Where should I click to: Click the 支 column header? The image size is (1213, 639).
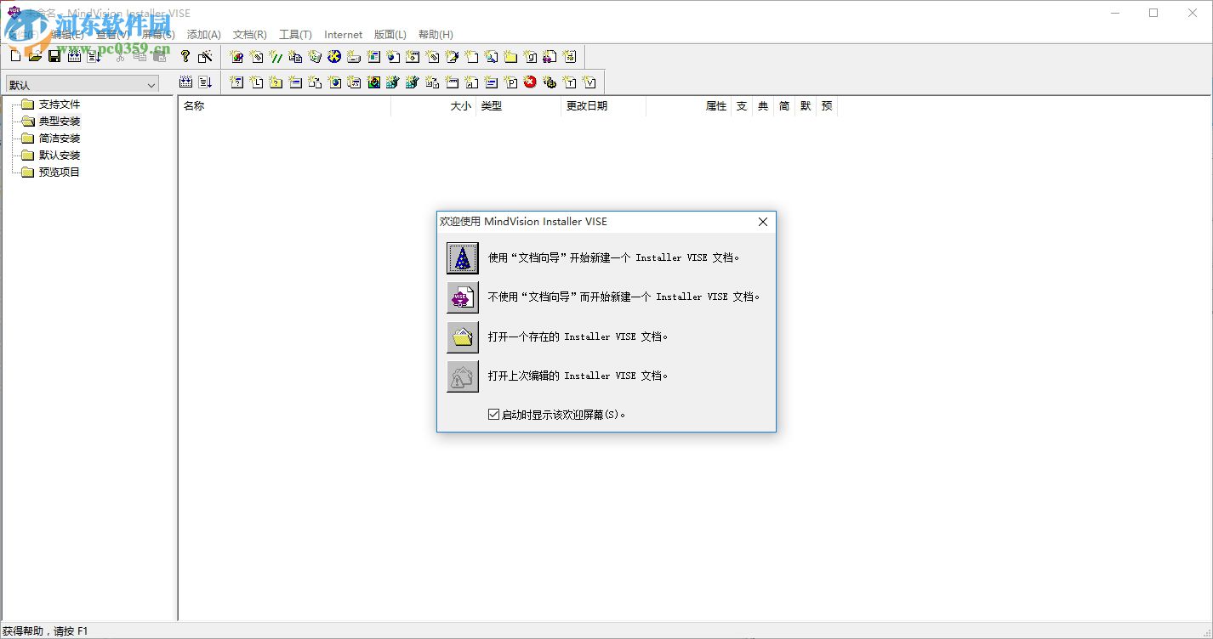pyautogui.click(x=742, y=106)
